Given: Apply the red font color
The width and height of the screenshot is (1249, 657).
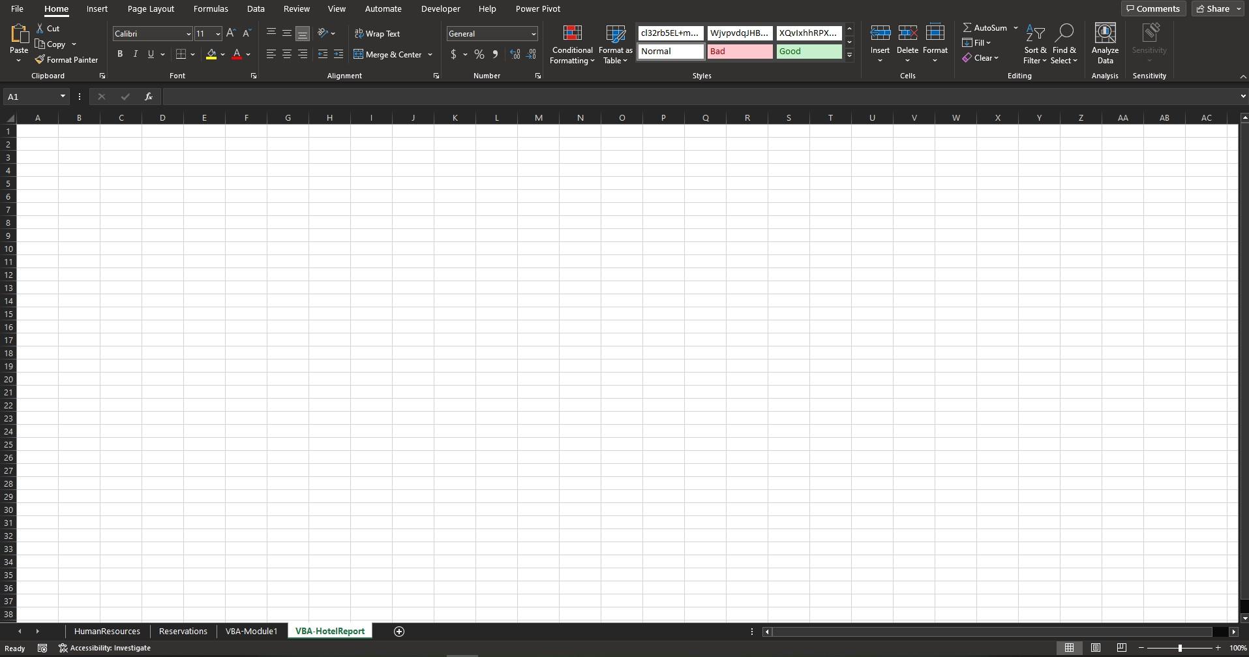Looking at the screenshot, I should pyautogui.click(x=237, y=54).
